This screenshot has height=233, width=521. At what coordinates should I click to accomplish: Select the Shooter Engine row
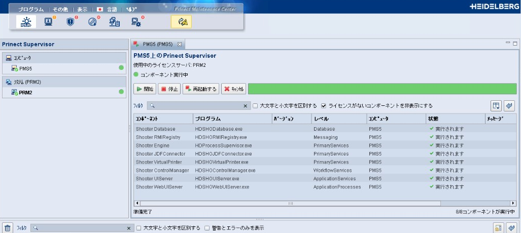pyautogui.click(x=325, y=145)
